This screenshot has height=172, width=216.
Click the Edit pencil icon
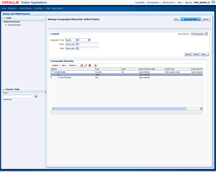[86, 66]
